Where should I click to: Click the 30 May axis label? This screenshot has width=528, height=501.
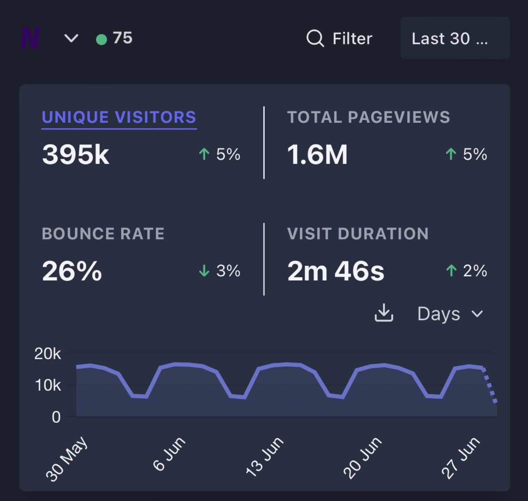67,459
